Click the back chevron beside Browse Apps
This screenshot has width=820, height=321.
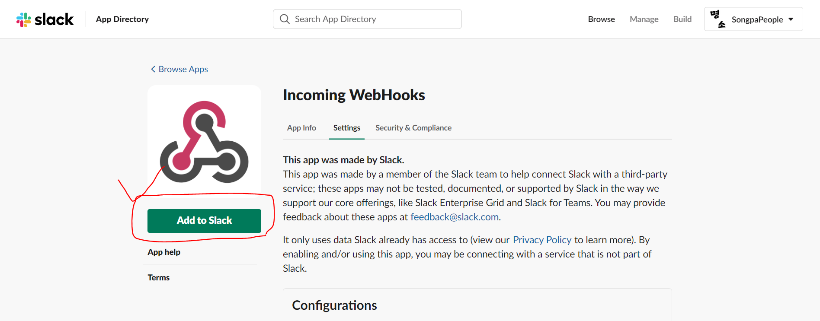pyautogui.click(x=153, y=69)
